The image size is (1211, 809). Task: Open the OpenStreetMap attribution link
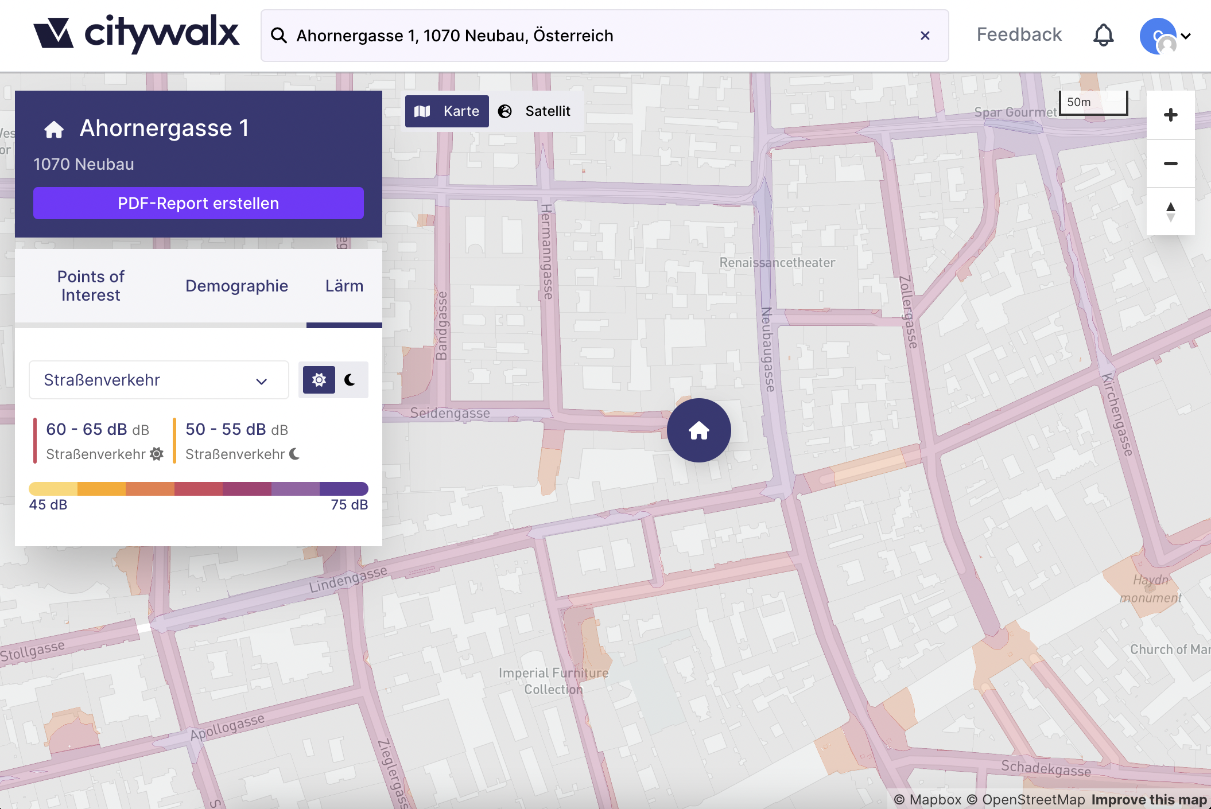tap(1026, 800)
